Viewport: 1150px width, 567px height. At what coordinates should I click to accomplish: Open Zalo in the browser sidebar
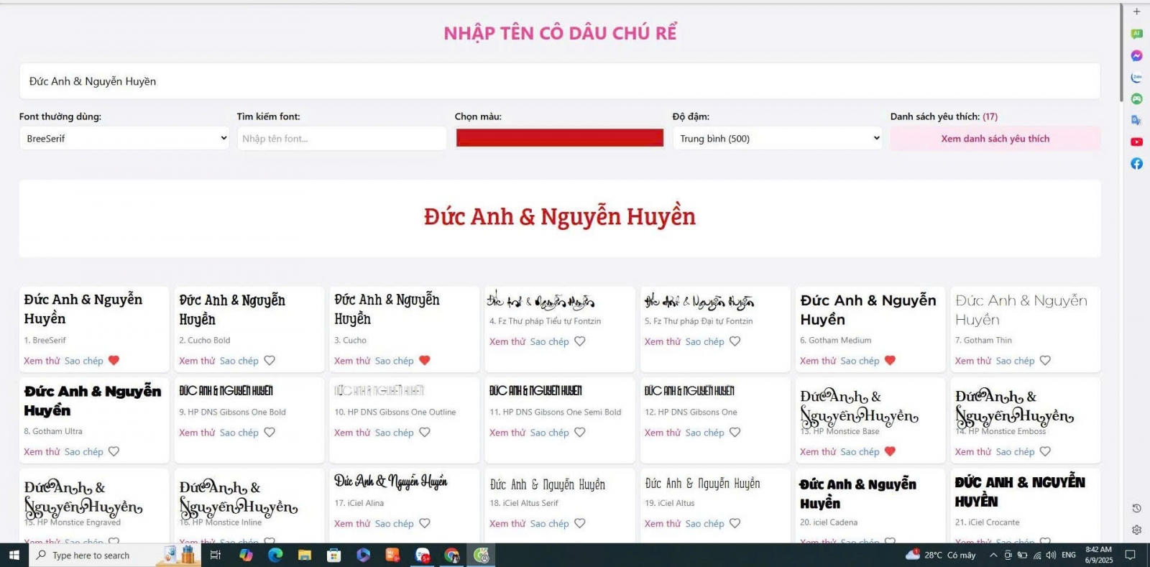tap(1136, 77)
